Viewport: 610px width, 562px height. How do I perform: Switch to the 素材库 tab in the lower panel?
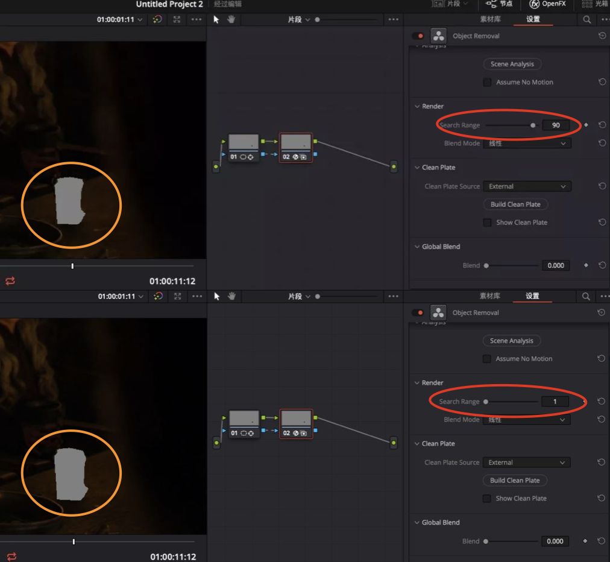(x=490, y=296)
